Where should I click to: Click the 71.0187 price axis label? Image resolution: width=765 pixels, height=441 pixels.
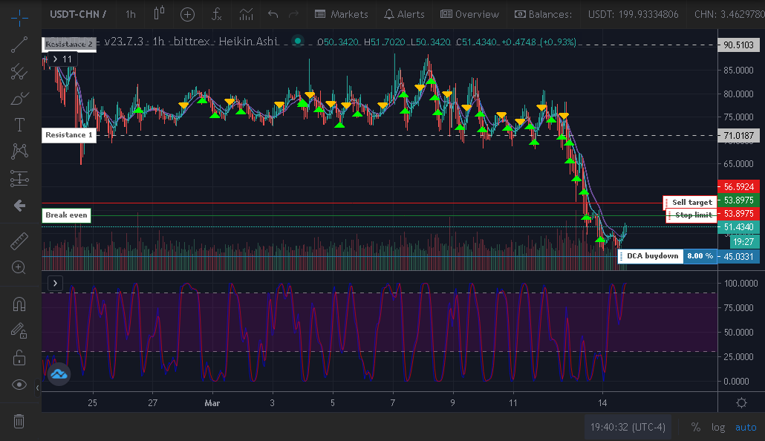point(739,136)
